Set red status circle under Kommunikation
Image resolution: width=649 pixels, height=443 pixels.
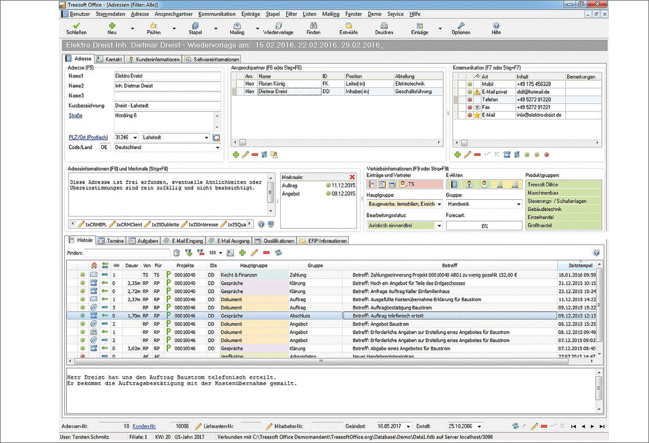click(x=547, y=155)
